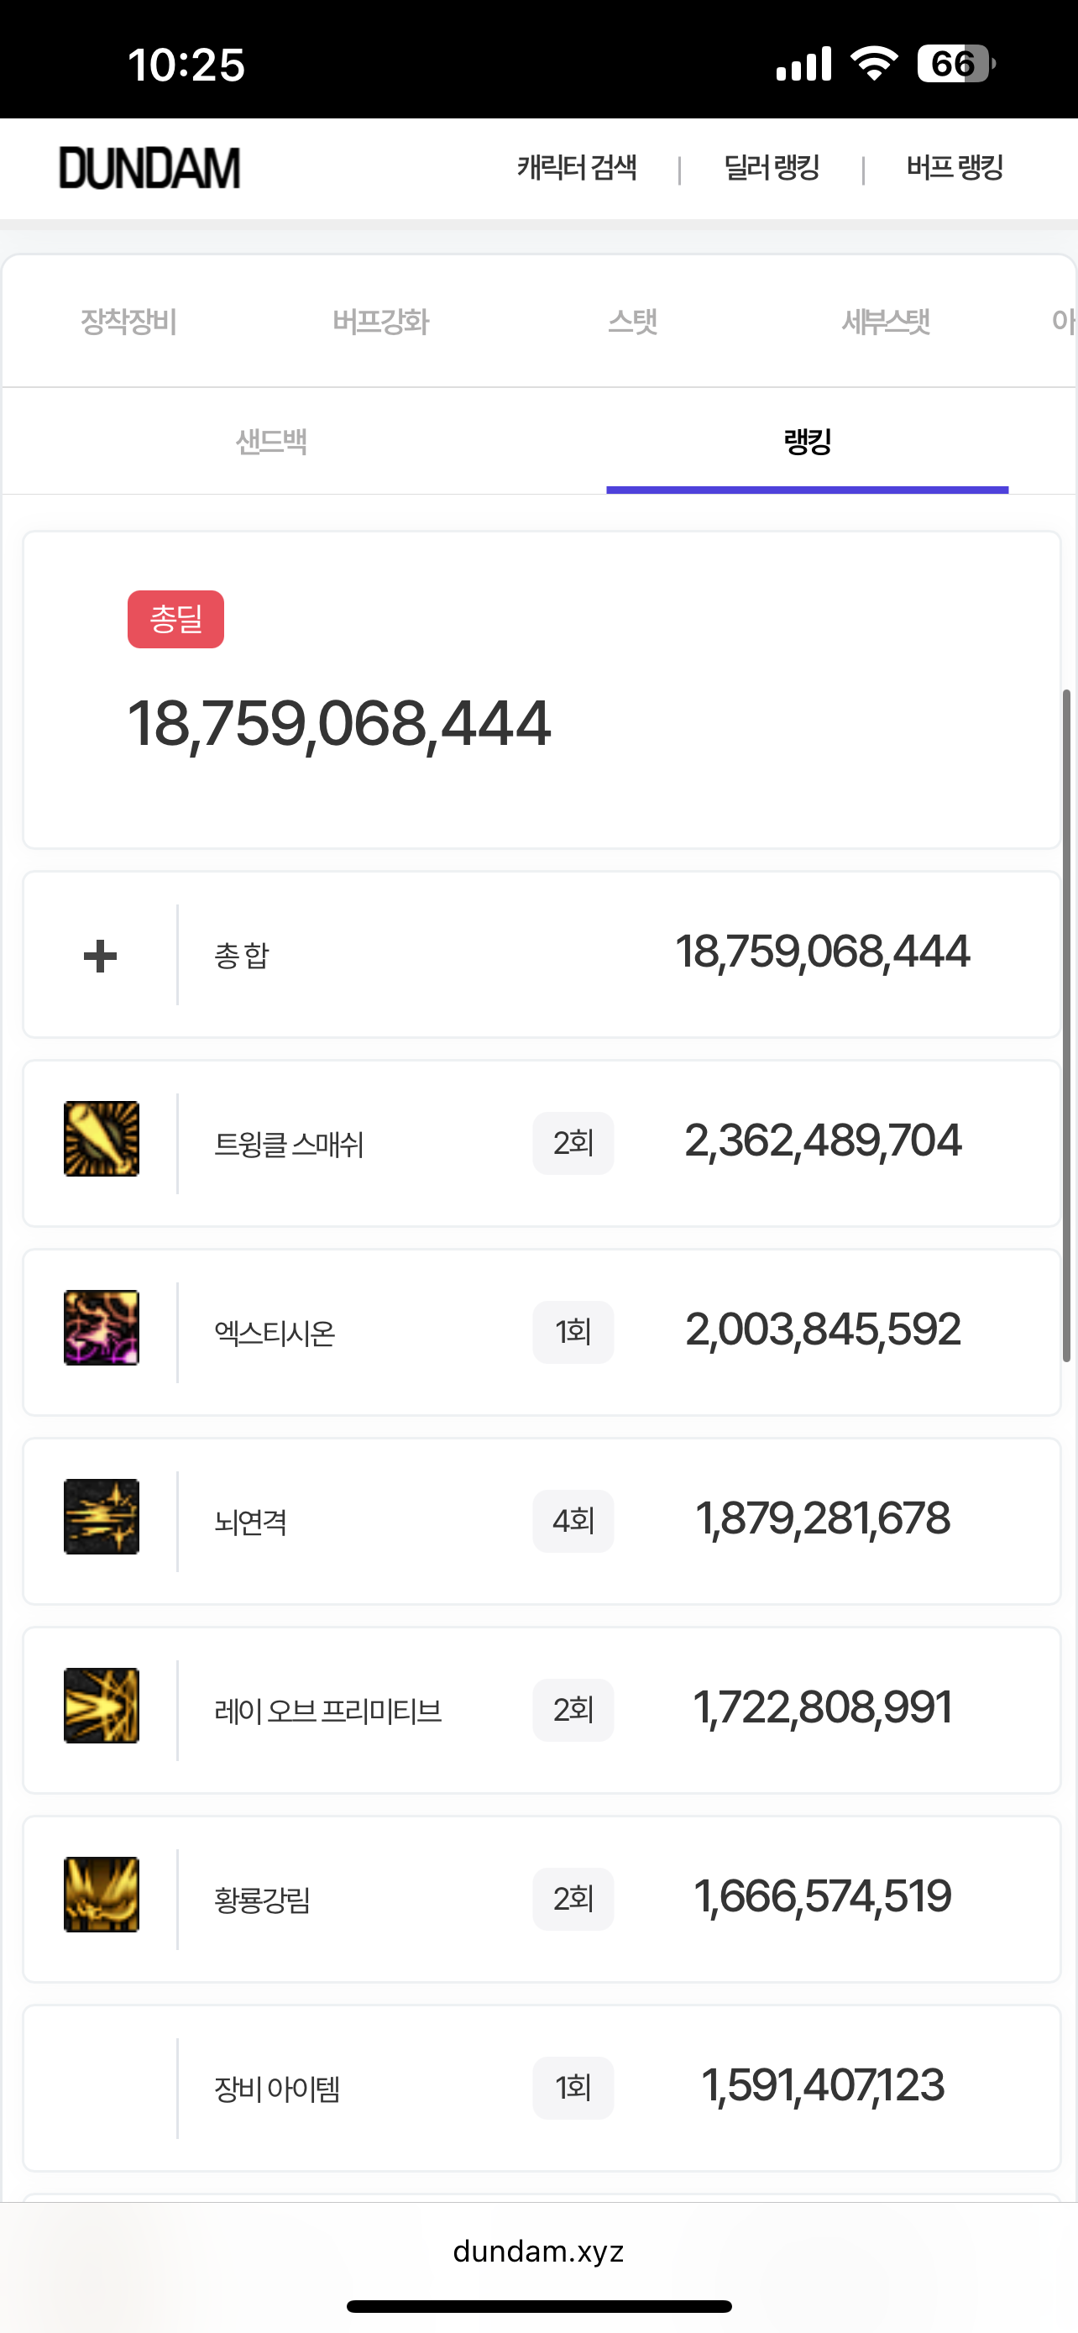
Task: Open the DUNDAM logo home link
Action: (x=150, y=169)
